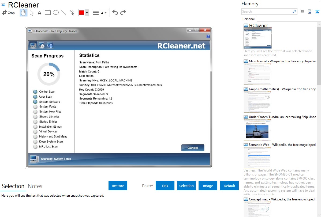Pick the freehand scribble tool
The width and height of the screenshot is (321, 217).
click(72, 13)
